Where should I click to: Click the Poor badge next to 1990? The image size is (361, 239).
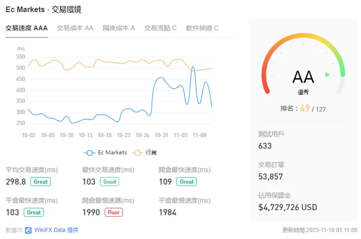[114, 212]
